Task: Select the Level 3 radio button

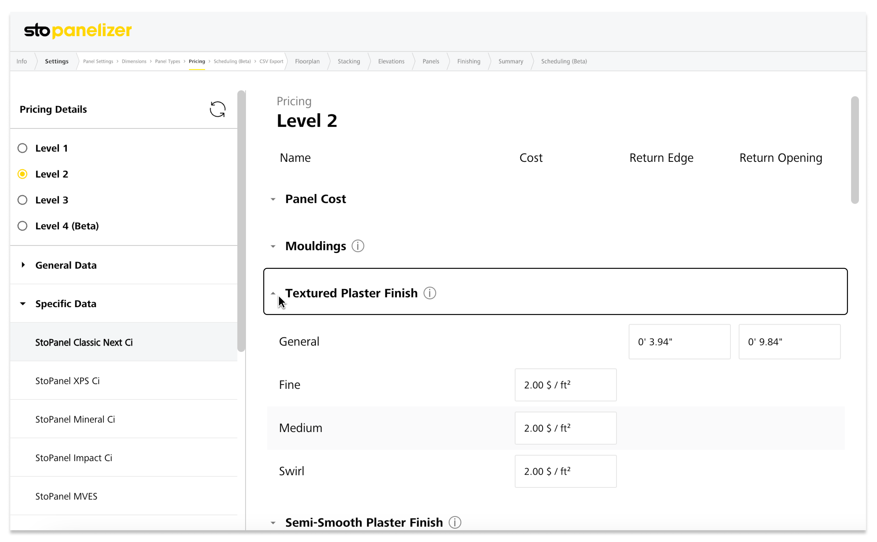Action: [x=23, y=200]
